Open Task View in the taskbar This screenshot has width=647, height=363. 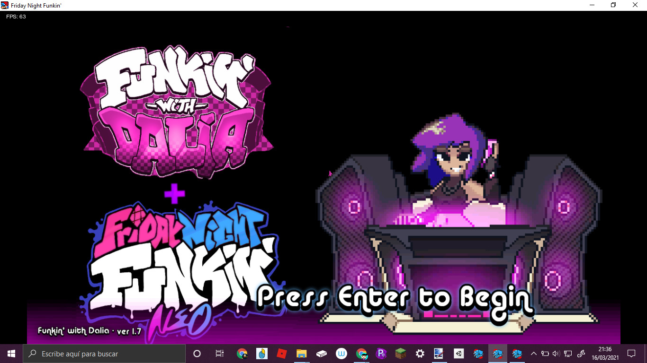(219, 354)
